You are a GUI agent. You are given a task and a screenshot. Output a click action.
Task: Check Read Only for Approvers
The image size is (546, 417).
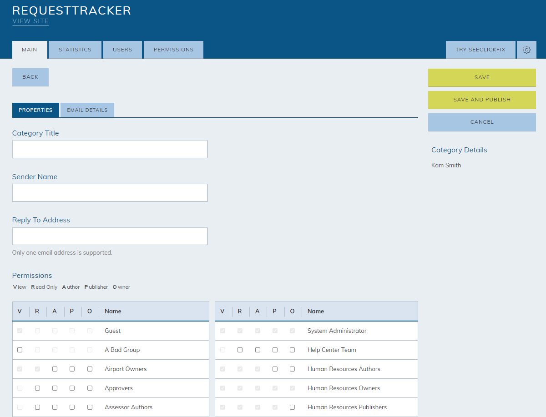(x=37, y=388)
